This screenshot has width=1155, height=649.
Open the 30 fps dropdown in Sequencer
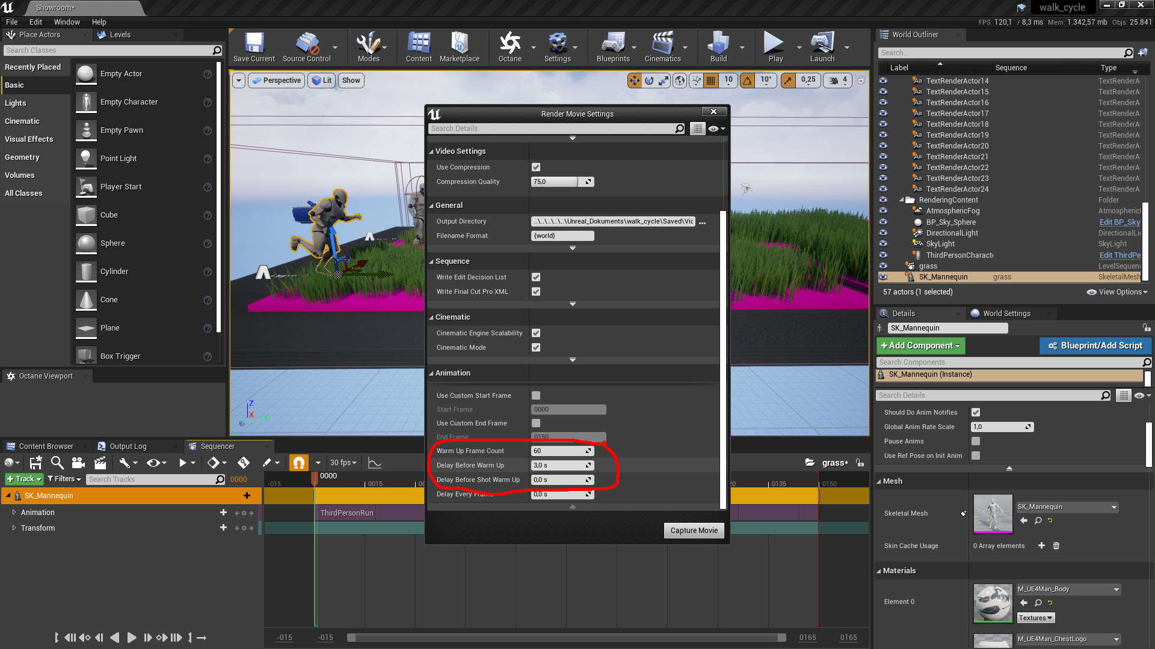[343, 463]
